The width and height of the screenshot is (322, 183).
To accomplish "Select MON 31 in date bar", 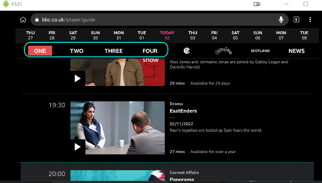I will coord(118,35).
